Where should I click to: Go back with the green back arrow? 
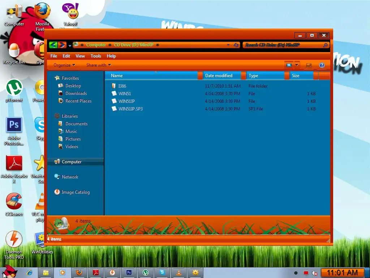[x=53, y=45]
